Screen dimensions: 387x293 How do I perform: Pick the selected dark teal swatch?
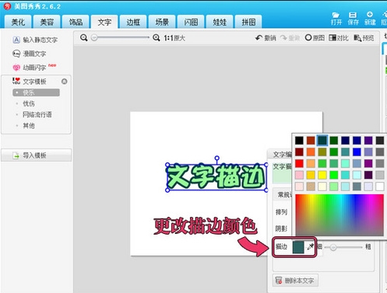tap(322, 141)
